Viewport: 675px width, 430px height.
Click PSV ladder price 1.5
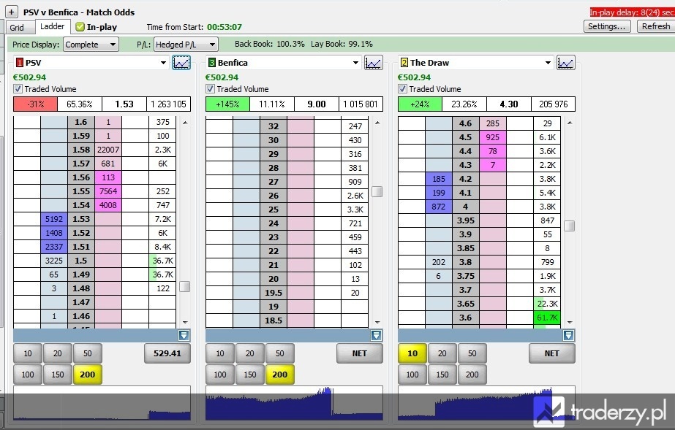click(81, 261)
